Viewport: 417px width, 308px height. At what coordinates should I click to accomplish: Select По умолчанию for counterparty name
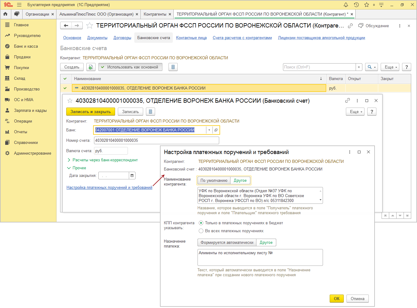click(214, 181)
